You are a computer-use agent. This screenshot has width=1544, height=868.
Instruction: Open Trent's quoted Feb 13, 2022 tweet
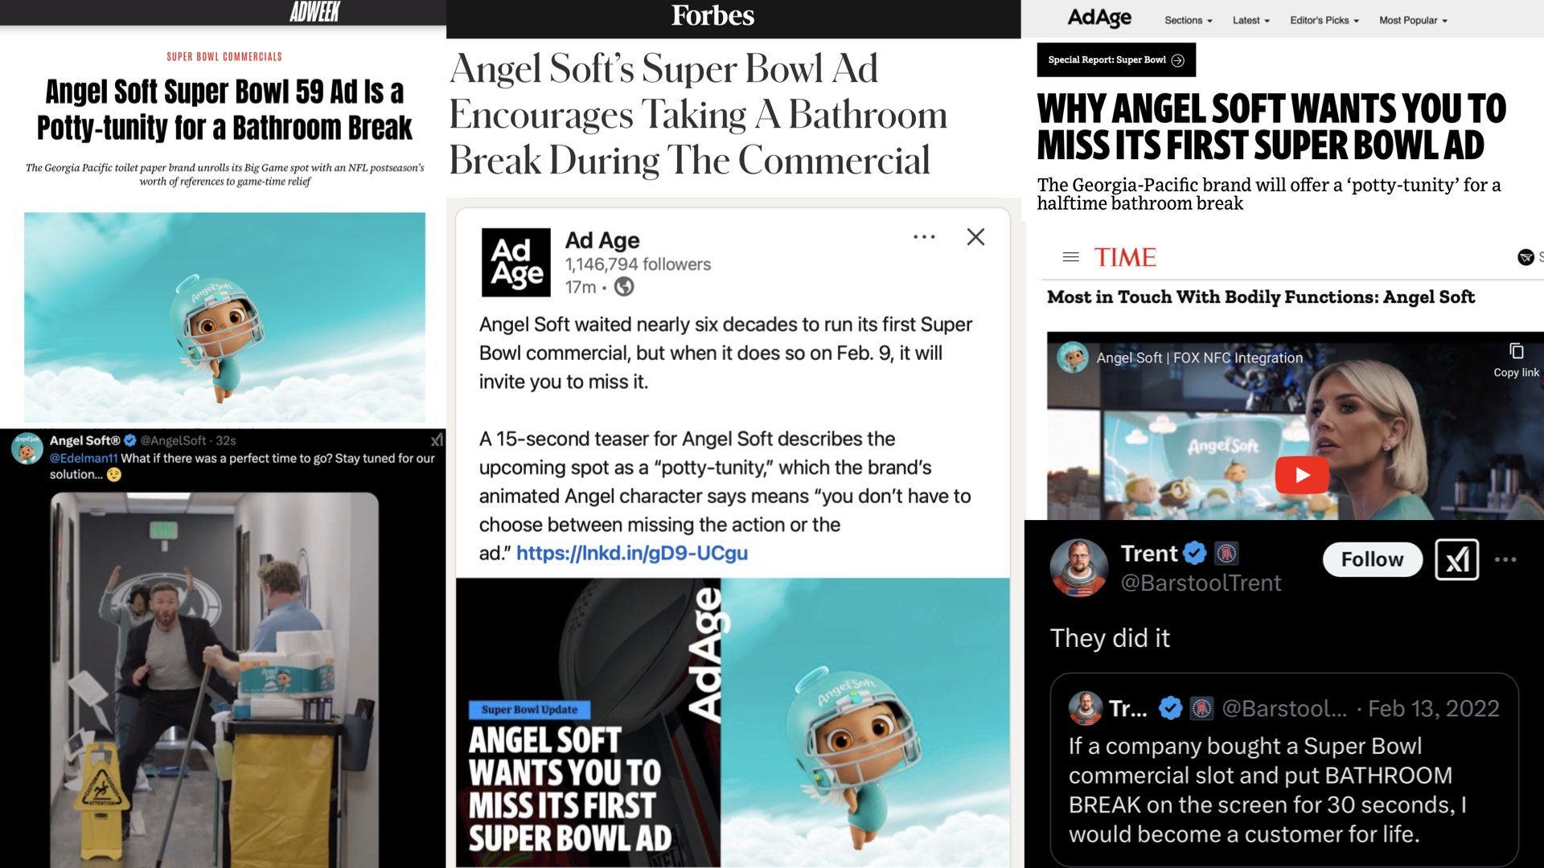[x=1284, y=770]
